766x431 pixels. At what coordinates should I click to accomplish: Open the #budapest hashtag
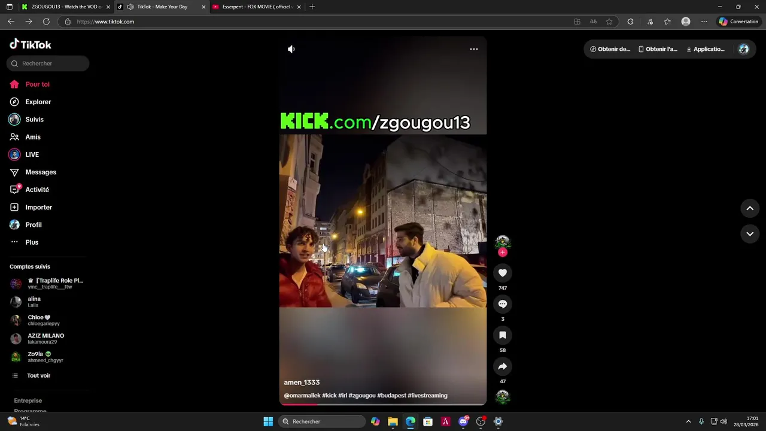(391, 396)
